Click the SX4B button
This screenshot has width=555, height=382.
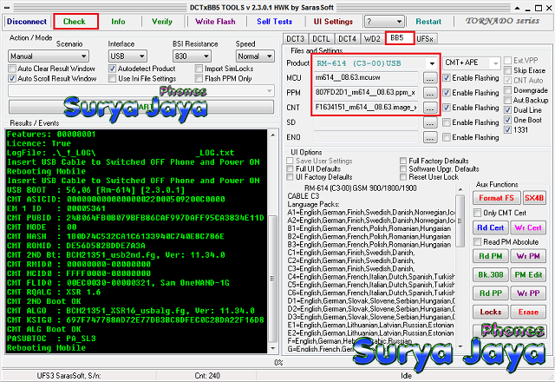tap(534, 198)
